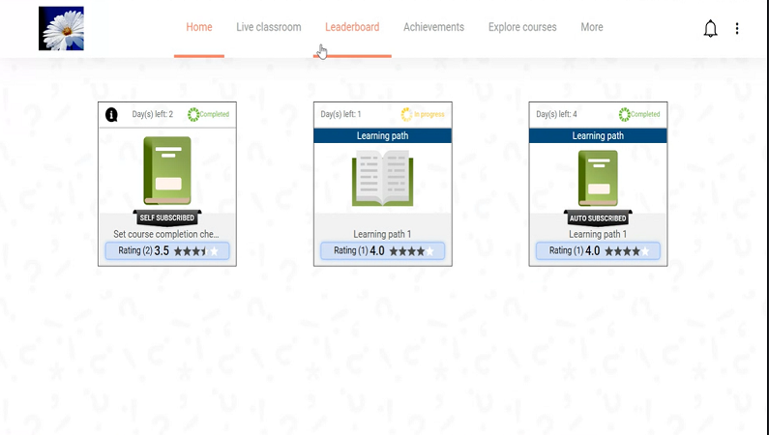769x435 pixels.
Task: Open the Leaderboard tab
Action: [x=352, y=27]
